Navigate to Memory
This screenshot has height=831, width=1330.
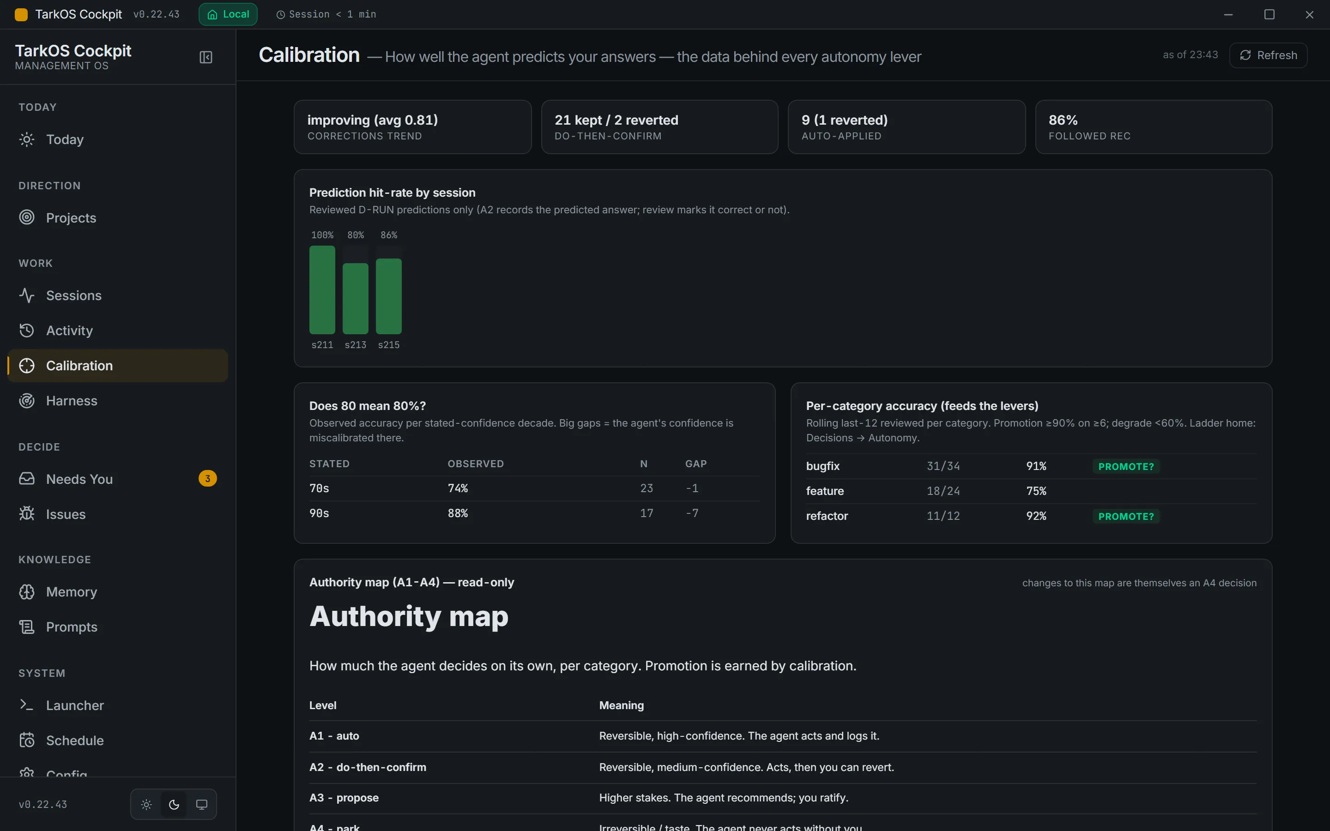click(x=118, y=592)
